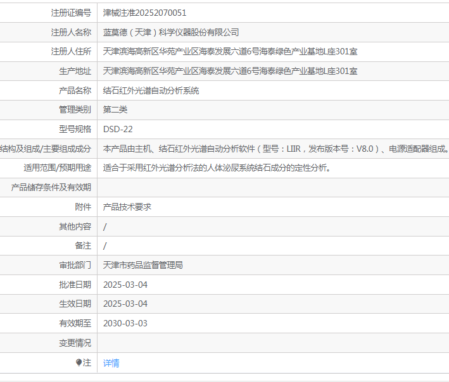Click the 附件 label
This screenshot has width=449, height=382.
(83, 207)
